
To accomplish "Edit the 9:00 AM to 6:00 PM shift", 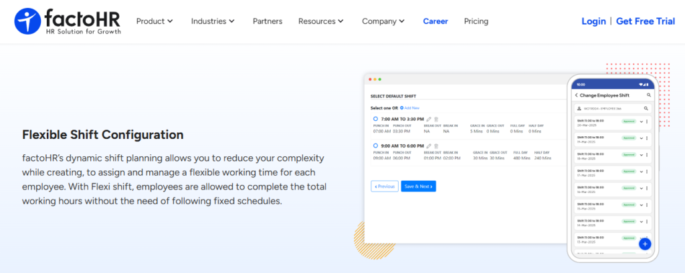I will [429, 146].
